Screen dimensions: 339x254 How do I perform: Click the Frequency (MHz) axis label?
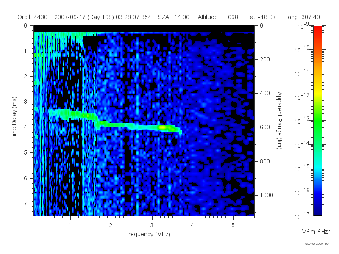(147, 235)
